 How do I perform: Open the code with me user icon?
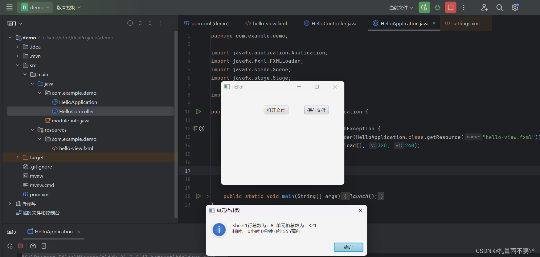[484, 7]
